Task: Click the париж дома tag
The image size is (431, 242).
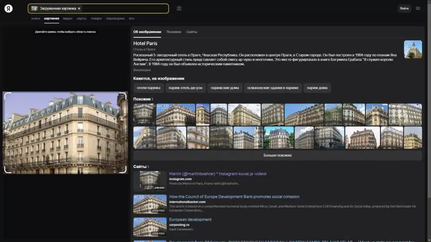Action: 317,88
